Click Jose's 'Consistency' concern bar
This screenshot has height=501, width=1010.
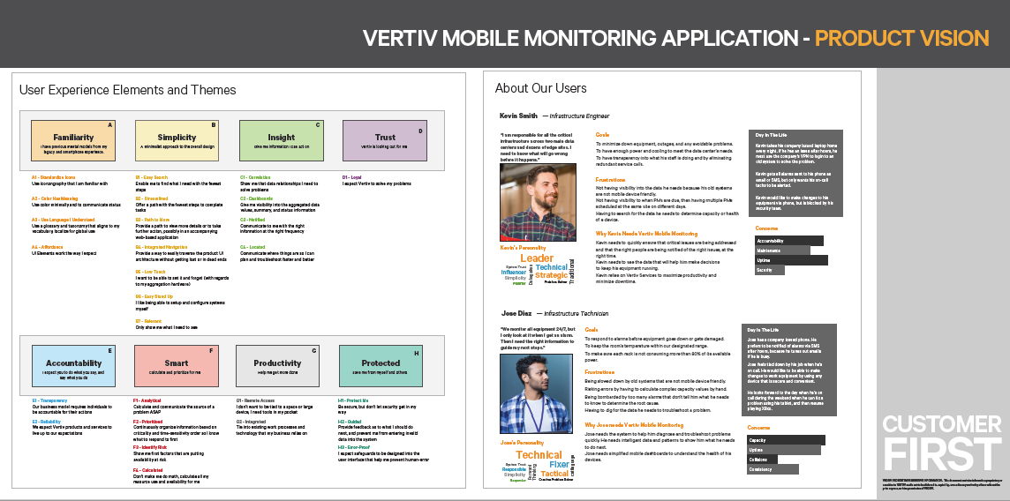773,469
